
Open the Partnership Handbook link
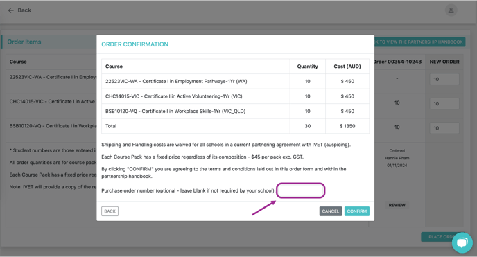[x=420, y=42]
